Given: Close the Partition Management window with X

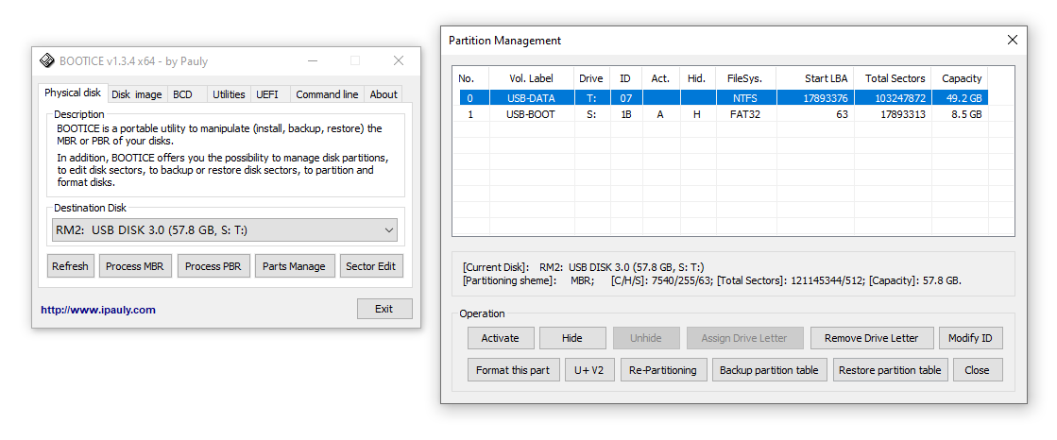Looking at the screenshot, I should point(1012,41).
